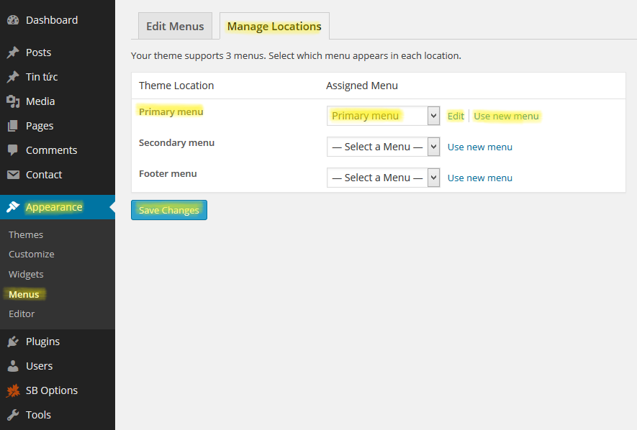
Task: Switch to the Edit Menus tab
Action: [x=175, y=26]
